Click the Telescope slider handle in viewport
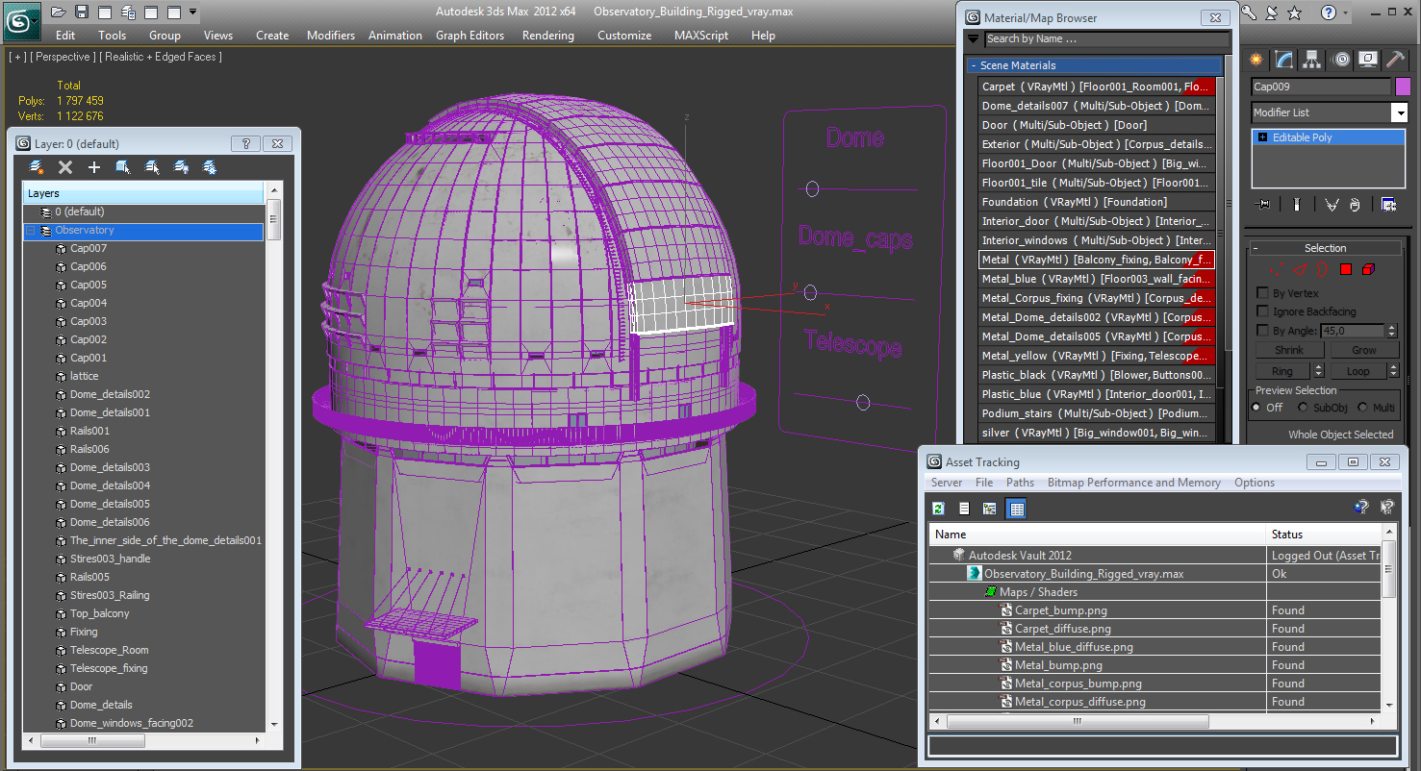The width and height of the screenshot is (1421, 771). [x=863, y=402]
